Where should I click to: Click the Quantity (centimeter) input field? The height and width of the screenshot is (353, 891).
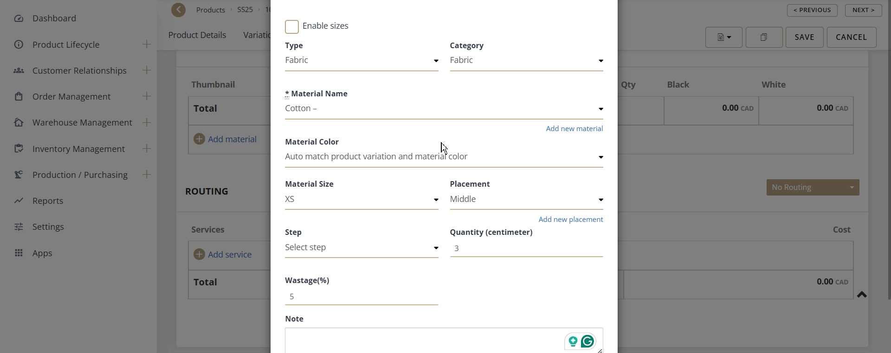[x=526, y=249]
